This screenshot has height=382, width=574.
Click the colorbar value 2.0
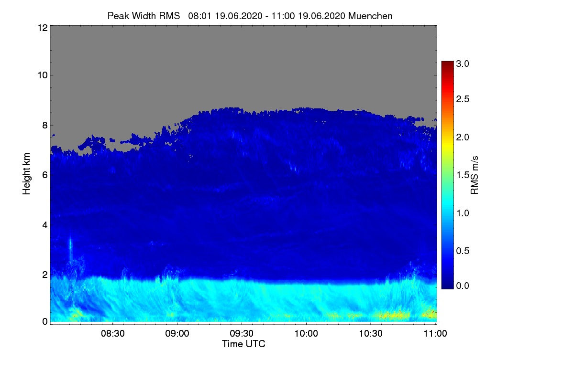click(464, 138)
